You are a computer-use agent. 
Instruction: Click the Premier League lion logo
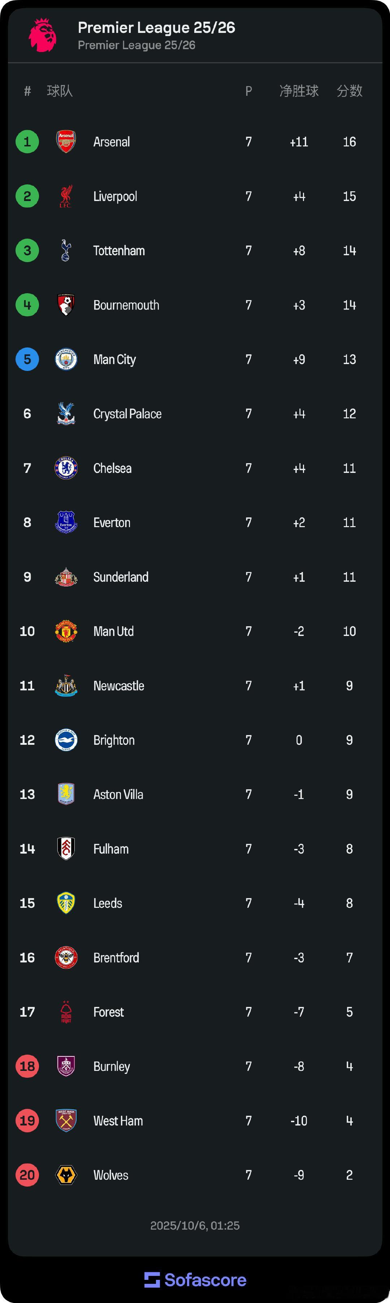click(43, 35)
